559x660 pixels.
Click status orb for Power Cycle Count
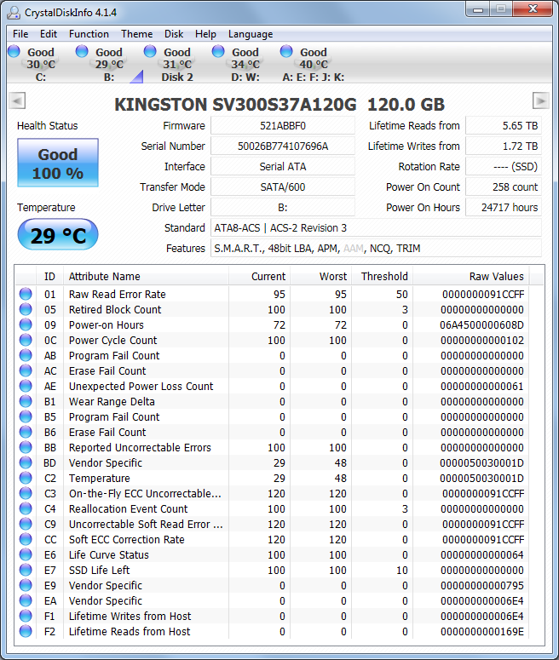tap(26, 340)
